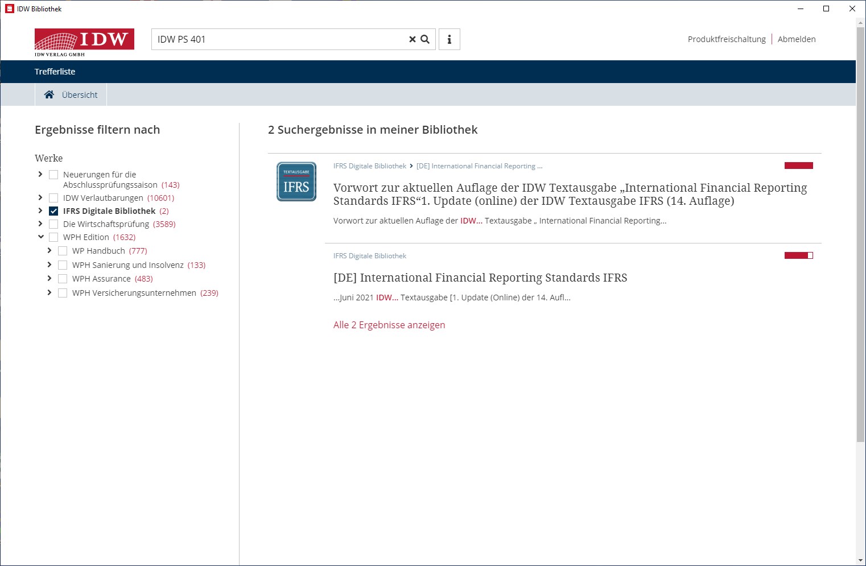This screenshot has width=866, height=566.
Task: Click scrollbar up arrow
Action: pyautogui.click(x=860, y=22)
